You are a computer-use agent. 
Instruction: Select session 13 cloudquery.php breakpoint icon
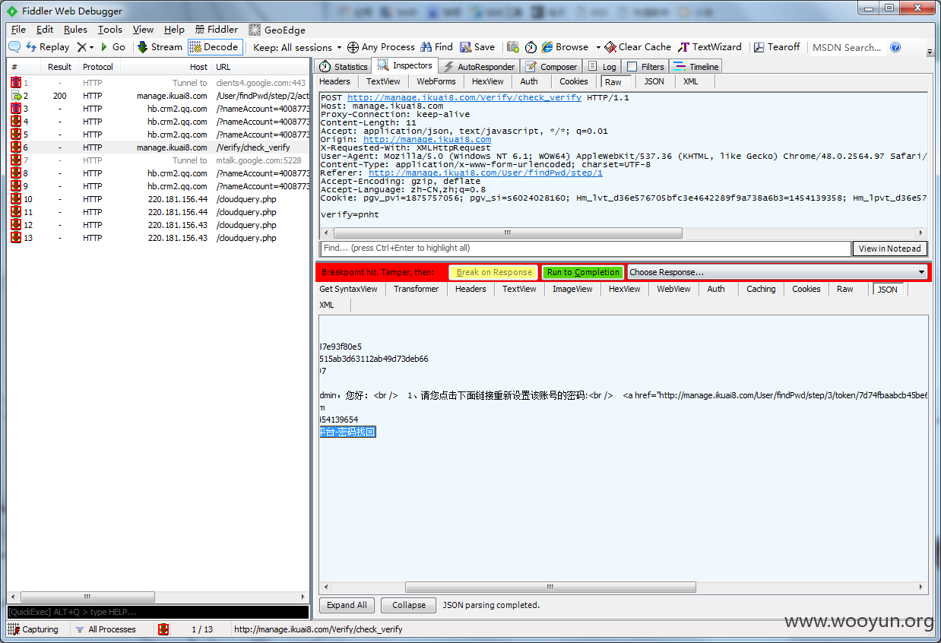[x=15, y=238]
